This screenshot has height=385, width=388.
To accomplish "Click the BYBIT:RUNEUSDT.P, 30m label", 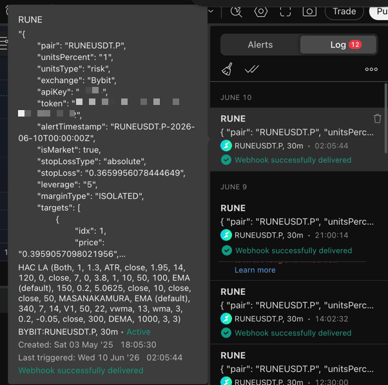I will tap(68, 332).
